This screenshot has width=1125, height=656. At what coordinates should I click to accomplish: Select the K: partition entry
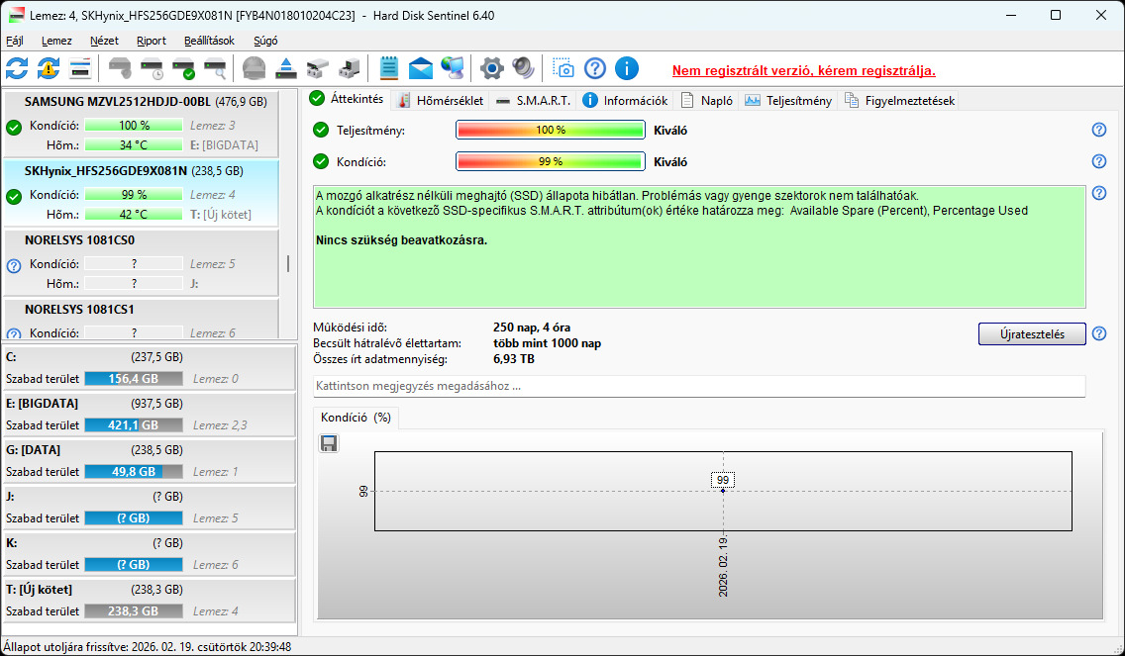[150, 554]
